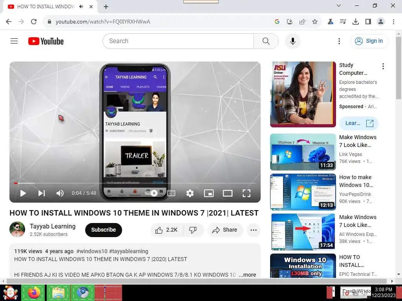
Task: Play the video
Action: pos(23,193)
